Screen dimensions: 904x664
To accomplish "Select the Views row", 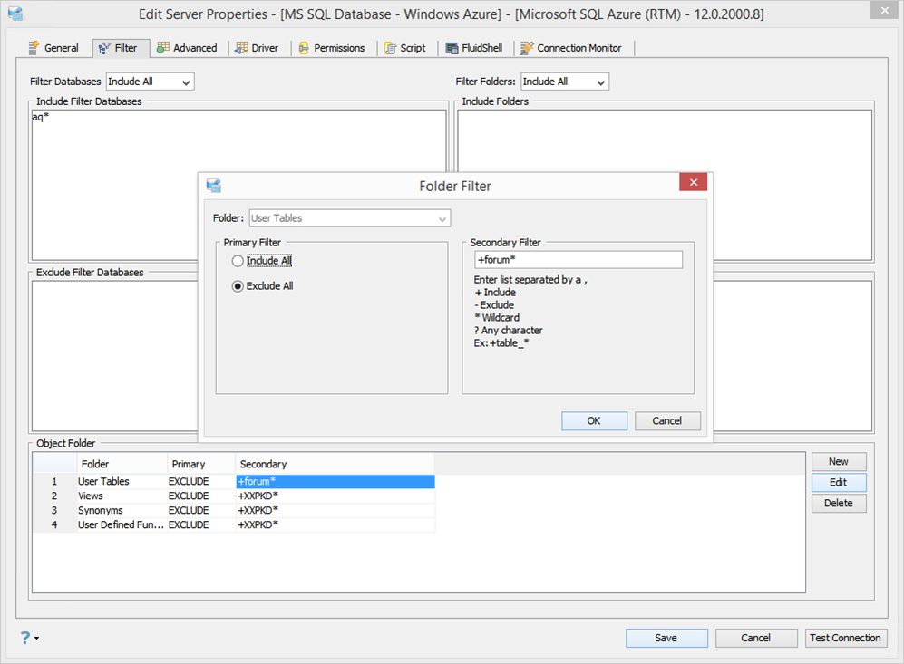I will click(x=234, y=496).
